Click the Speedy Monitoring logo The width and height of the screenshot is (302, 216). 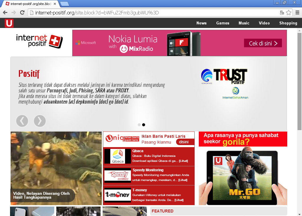118,175
